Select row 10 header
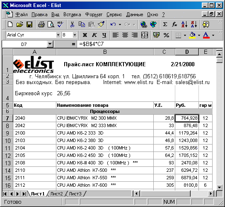This screenshot has width=225, height=207. [7, 141]
